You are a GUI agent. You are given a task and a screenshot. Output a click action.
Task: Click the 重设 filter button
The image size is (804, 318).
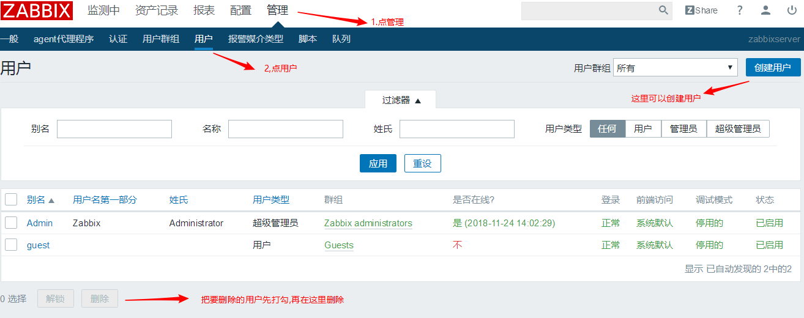(422, 163)
